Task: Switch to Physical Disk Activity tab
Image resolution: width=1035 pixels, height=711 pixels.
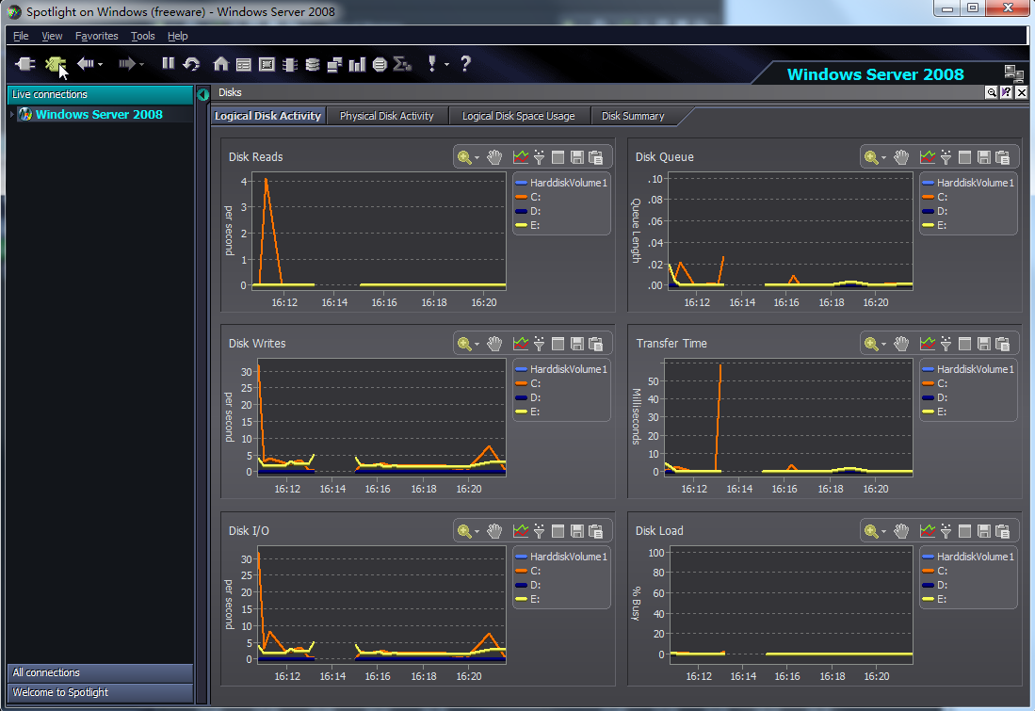Action: click(387, 116)
